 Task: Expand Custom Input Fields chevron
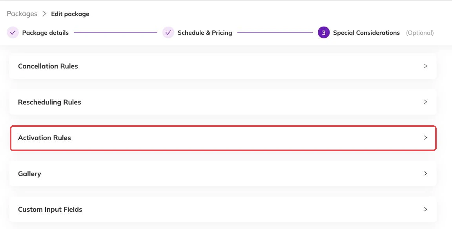(x=425, y=209)
